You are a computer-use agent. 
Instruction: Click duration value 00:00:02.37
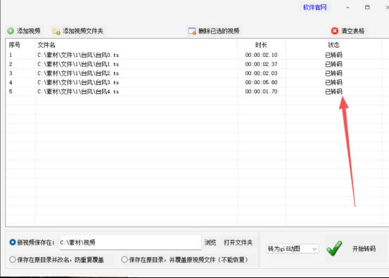pyautogui.click(x=261, y=64)
